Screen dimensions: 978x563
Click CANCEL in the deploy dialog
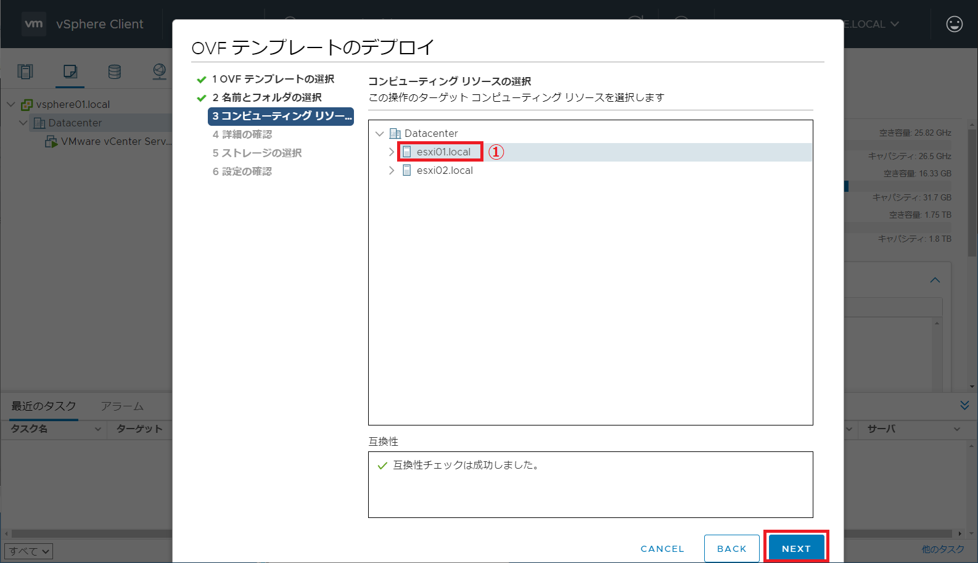(x=662, y=549)
